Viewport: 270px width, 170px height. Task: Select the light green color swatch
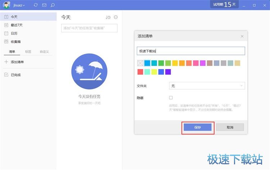168,63
